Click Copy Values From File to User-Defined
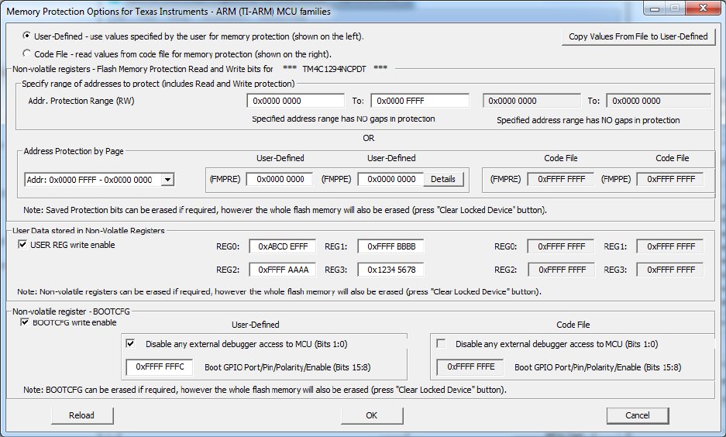 638,36
